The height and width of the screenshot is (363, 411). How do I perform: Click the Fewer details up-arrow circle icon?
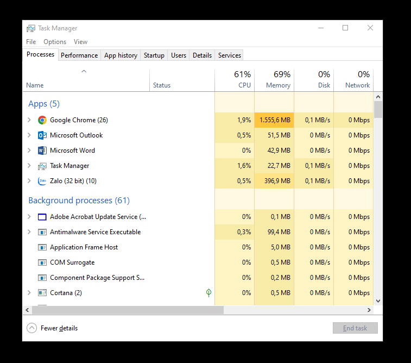31,328
